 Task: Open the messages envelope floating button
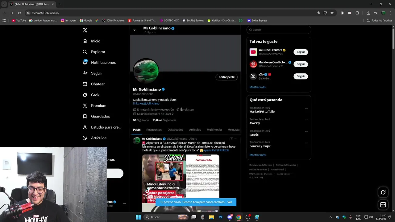[x=383, y=205]
